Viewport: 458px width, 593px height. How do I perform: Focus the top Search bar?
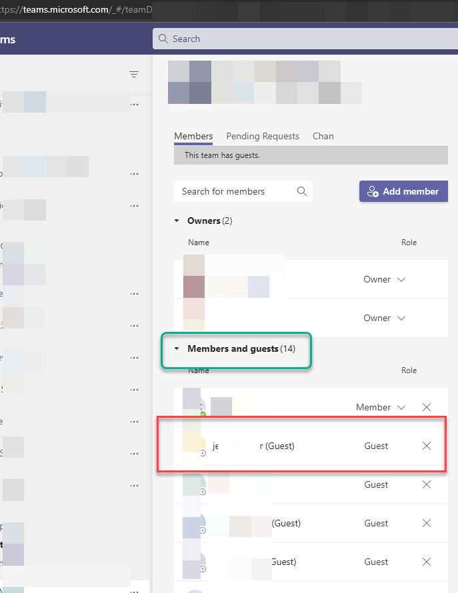point(300,39)
